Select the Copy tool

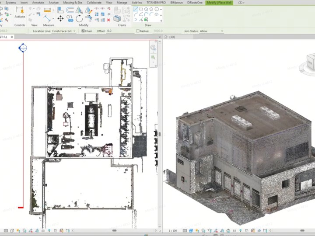(70, 19)
